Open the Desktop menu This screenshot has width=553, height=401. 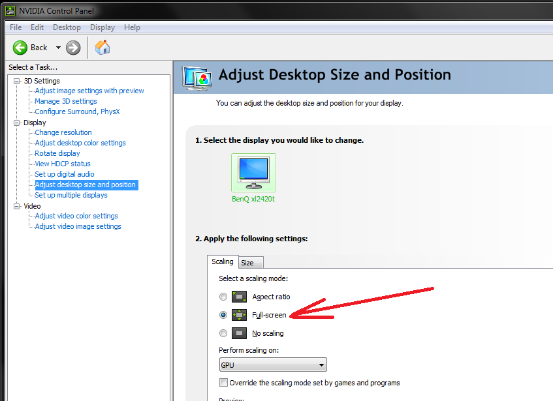coord(67,27)
